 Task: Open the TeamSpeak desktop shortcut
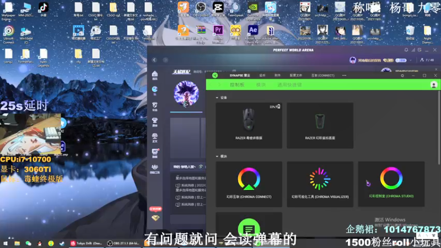pyautogui.click(x=235, y=9)
